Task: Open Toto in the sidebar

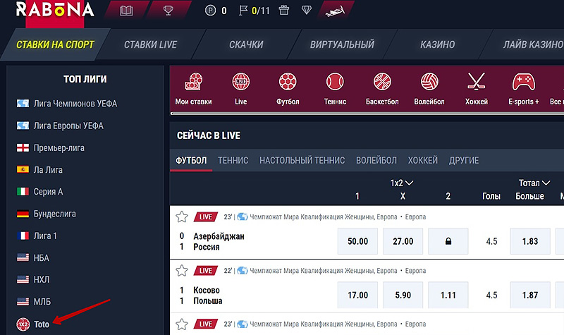Action: pyautogui.click(x=33, y=324)
